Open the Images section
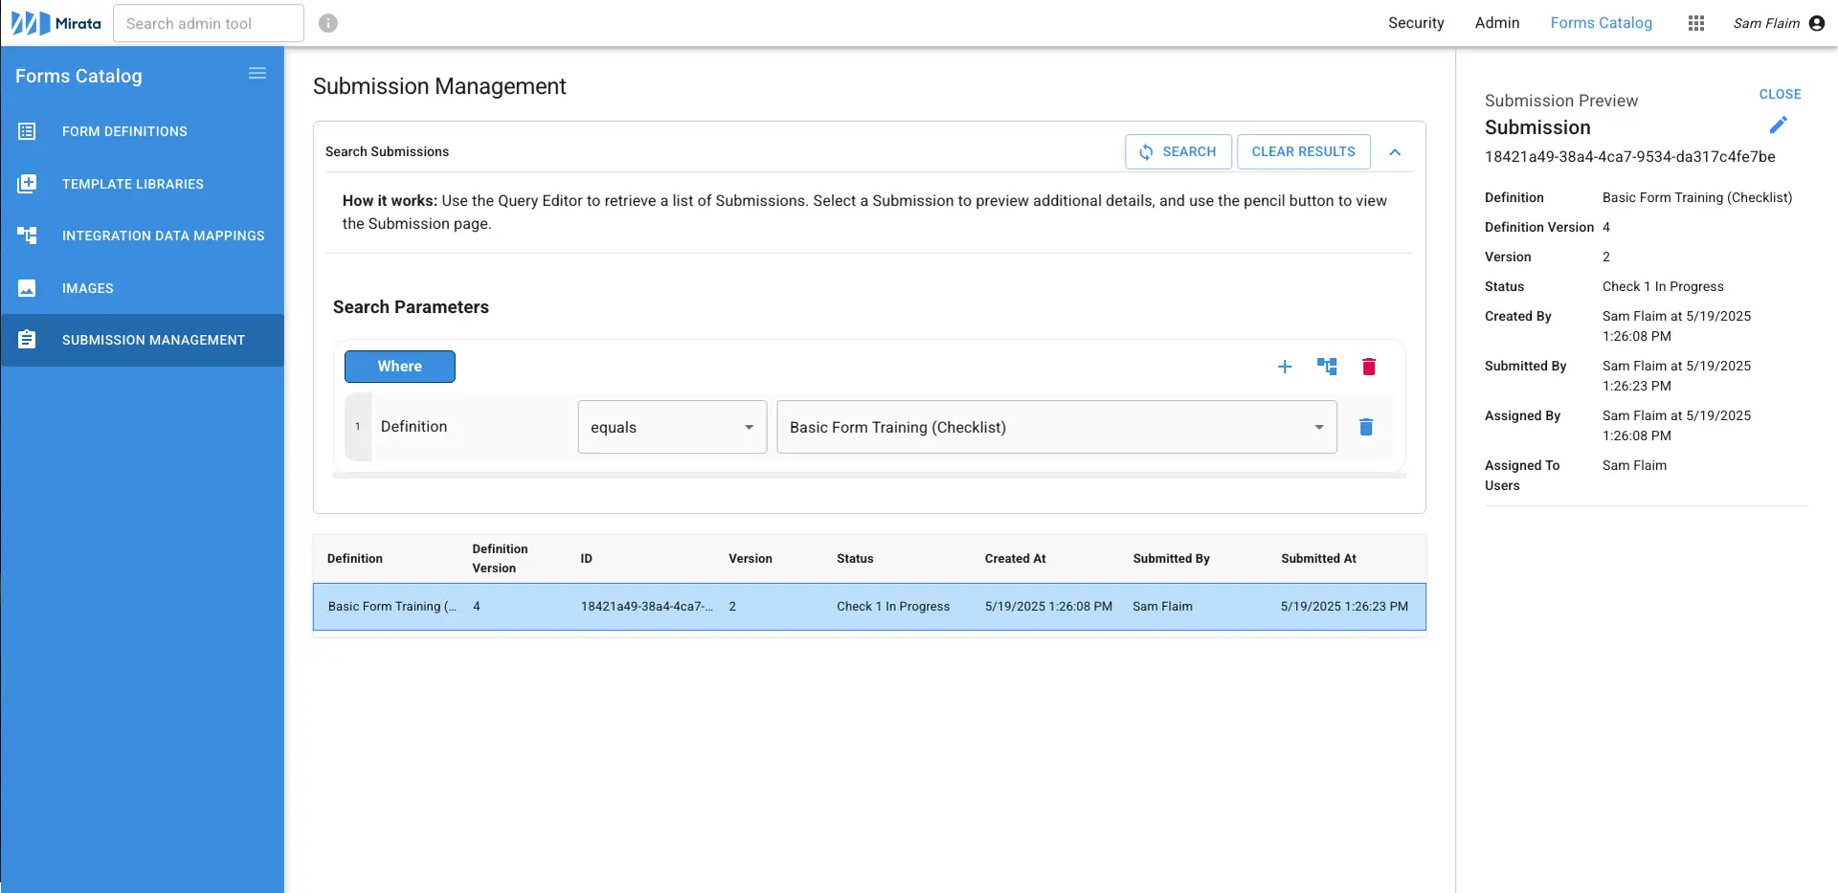 click(87, 288)
